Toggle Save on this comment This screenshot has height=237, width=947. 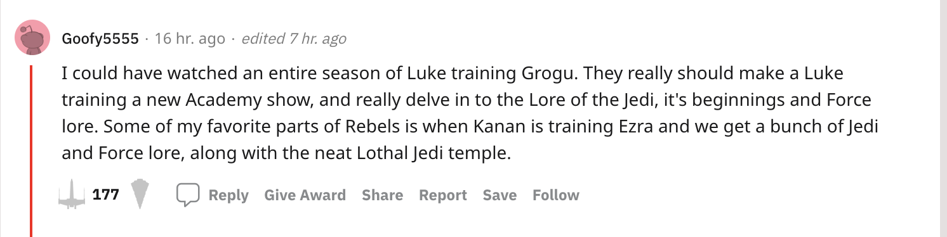pos(500,195)
